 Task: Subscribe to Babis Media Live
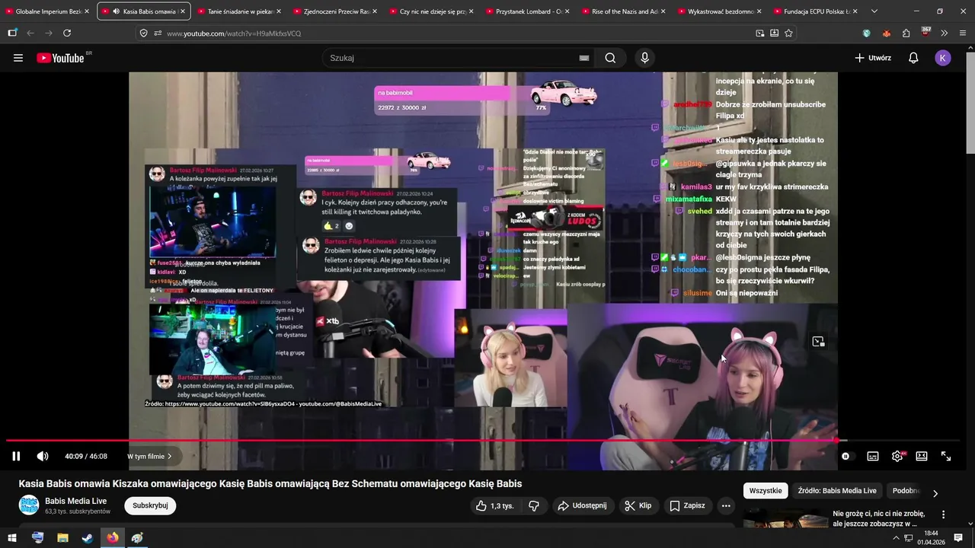(x=150, y=505)
